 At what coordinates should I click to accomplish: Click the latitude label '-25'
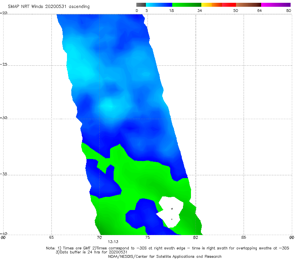4,64
